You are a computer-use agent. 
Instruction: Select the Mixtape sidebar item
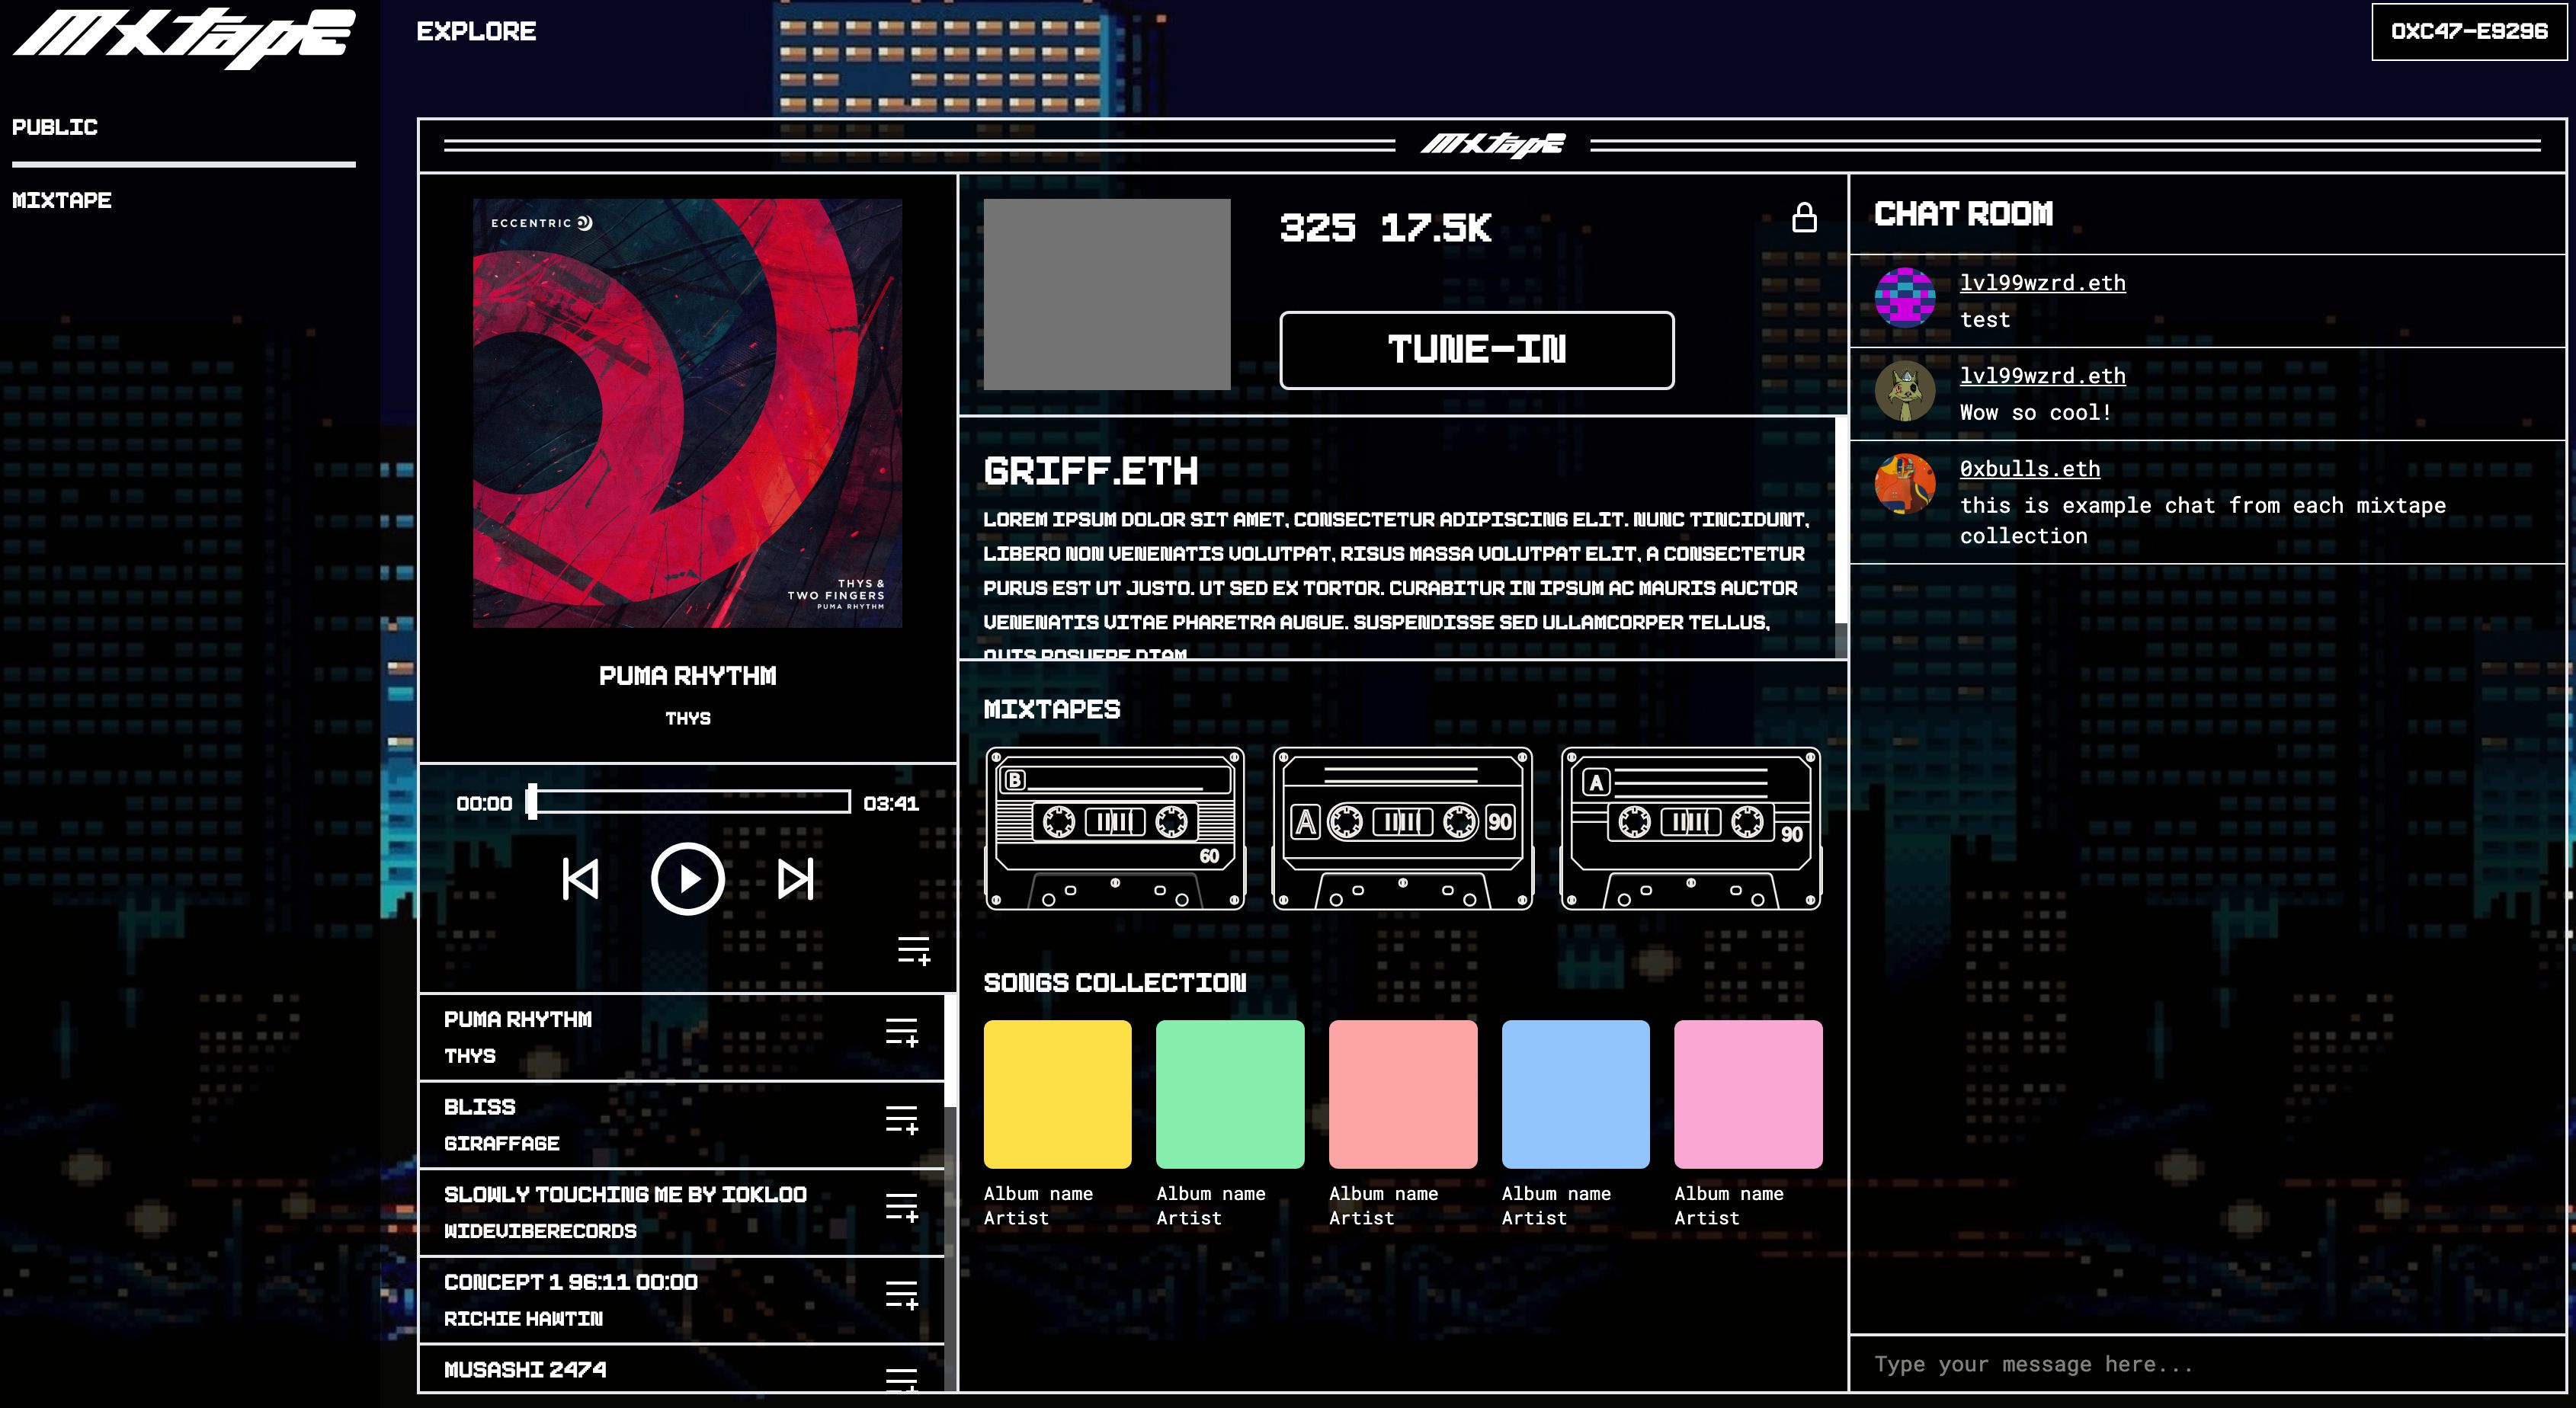click(x=62, y=200)
